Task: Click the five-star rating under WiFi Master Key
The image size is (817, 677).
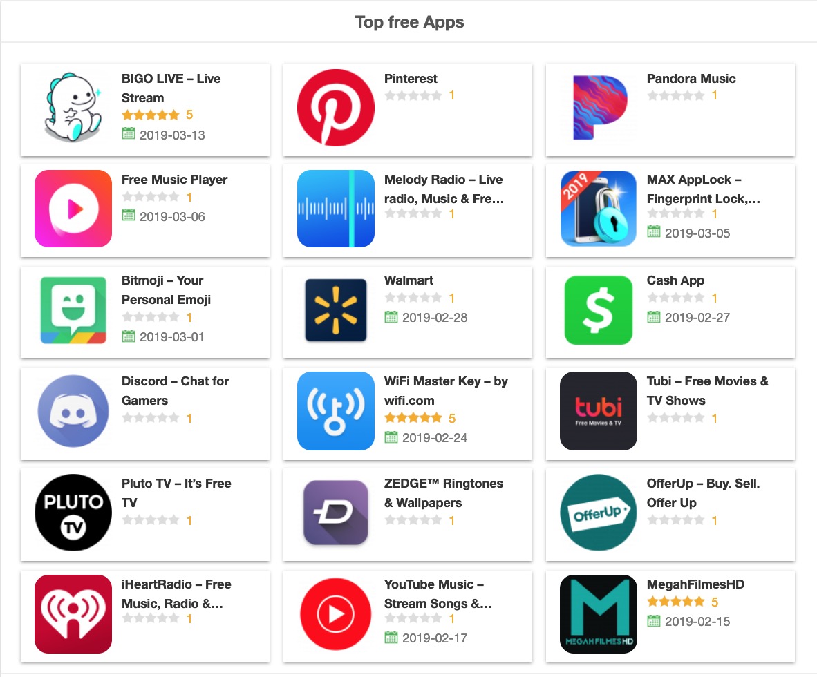Action: (x=413, y=418)
